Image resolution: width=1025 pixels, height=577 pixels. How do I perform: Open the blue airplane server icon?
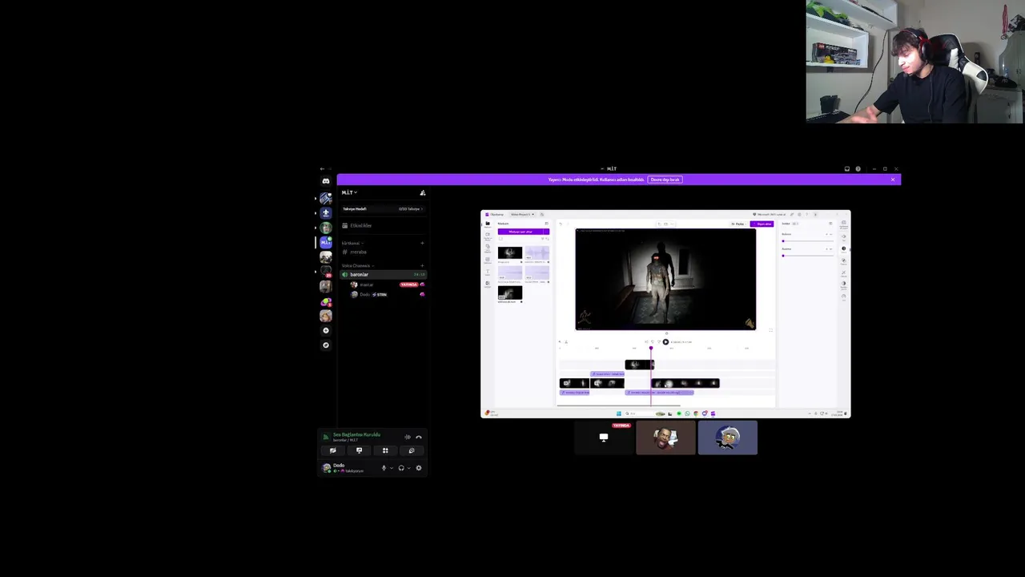click(326, 213)
